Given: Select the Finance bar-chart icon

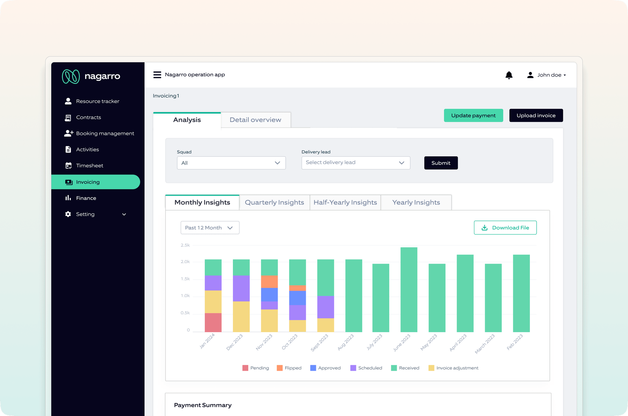Looking at the screenshot, I should 68,198.
